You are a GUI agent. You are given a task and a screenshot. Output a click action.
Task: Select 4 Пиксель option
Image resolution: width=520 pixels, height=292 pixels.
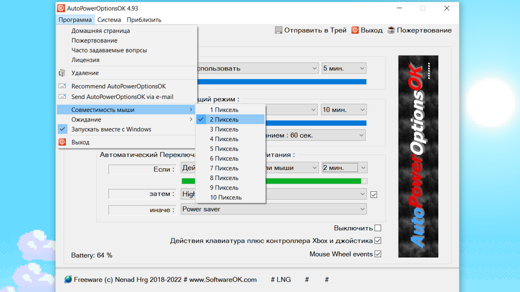231,139
